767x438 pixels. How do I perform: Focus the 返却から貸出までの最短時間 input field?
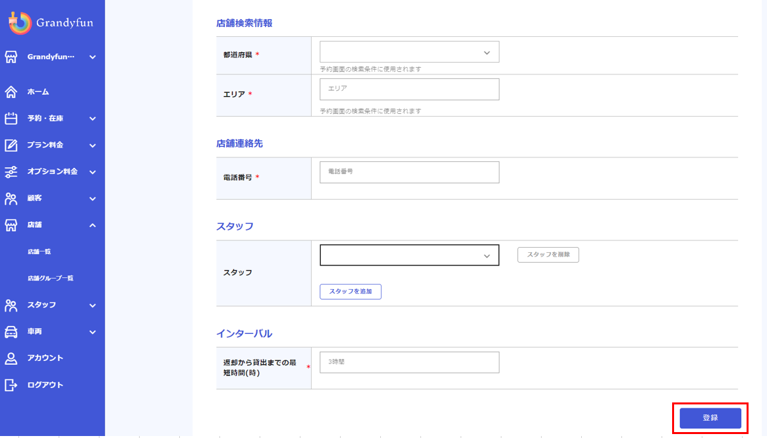pyautogui.click(x=409, y=362)
